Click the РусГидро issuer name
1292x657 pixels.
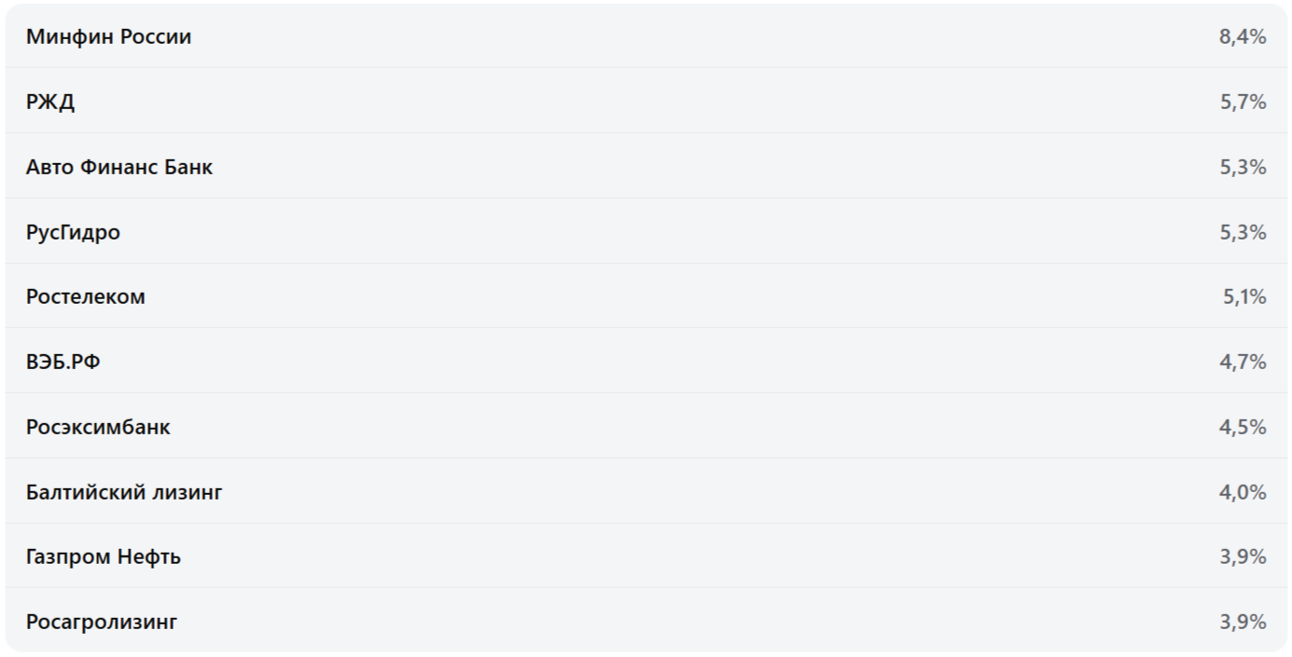coord(73,232)
